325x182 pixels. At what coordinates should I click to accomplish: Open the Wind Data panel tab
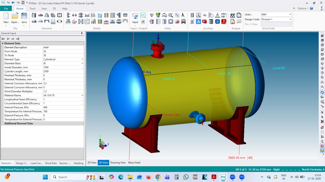(51, 163)
